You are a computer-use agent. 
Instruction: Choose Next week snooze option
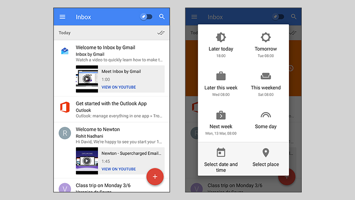click(221, 123)
